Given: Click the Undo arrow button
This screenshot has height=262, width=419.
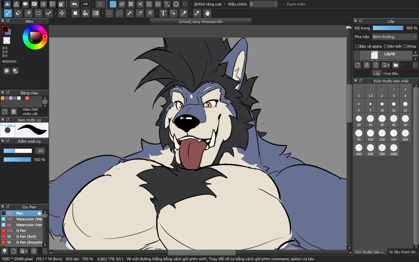Looking at the screenshot, I should (74, 4).
